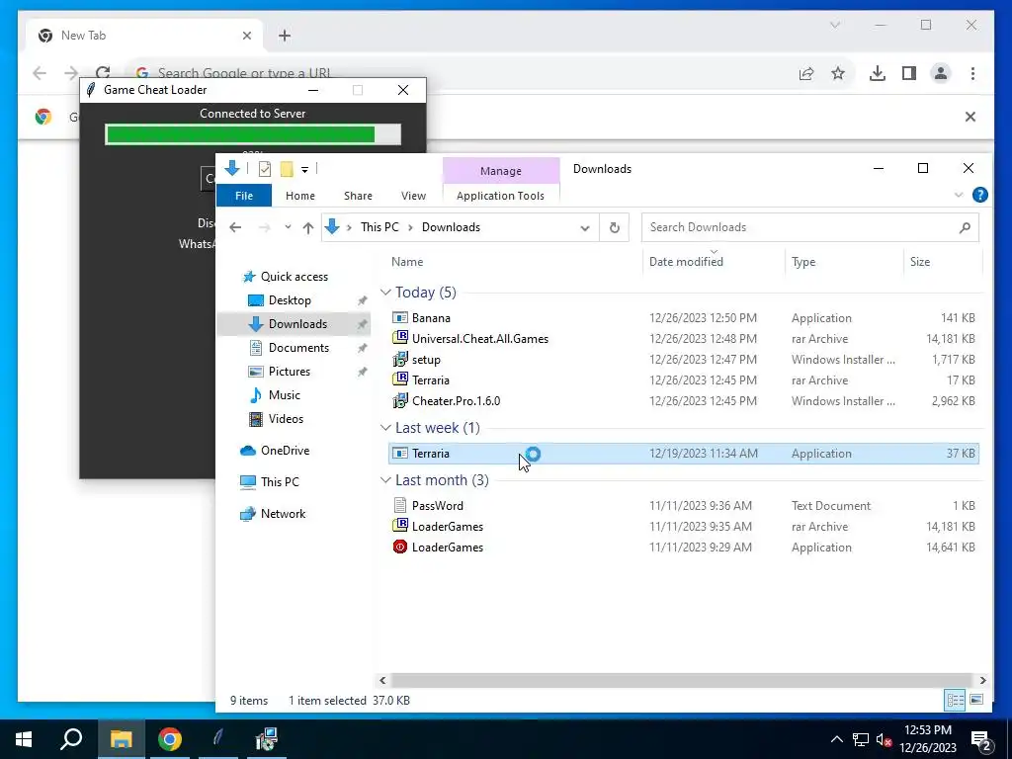Open Customize Quick Access Toolbar dropdown
This screenshot has height=759, width=1012.
(x=304, y=170)
